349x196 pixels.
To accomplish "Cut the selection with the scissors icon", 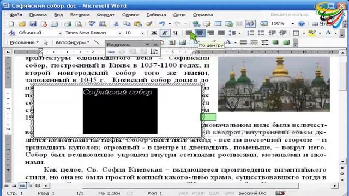I will (116, 23).
